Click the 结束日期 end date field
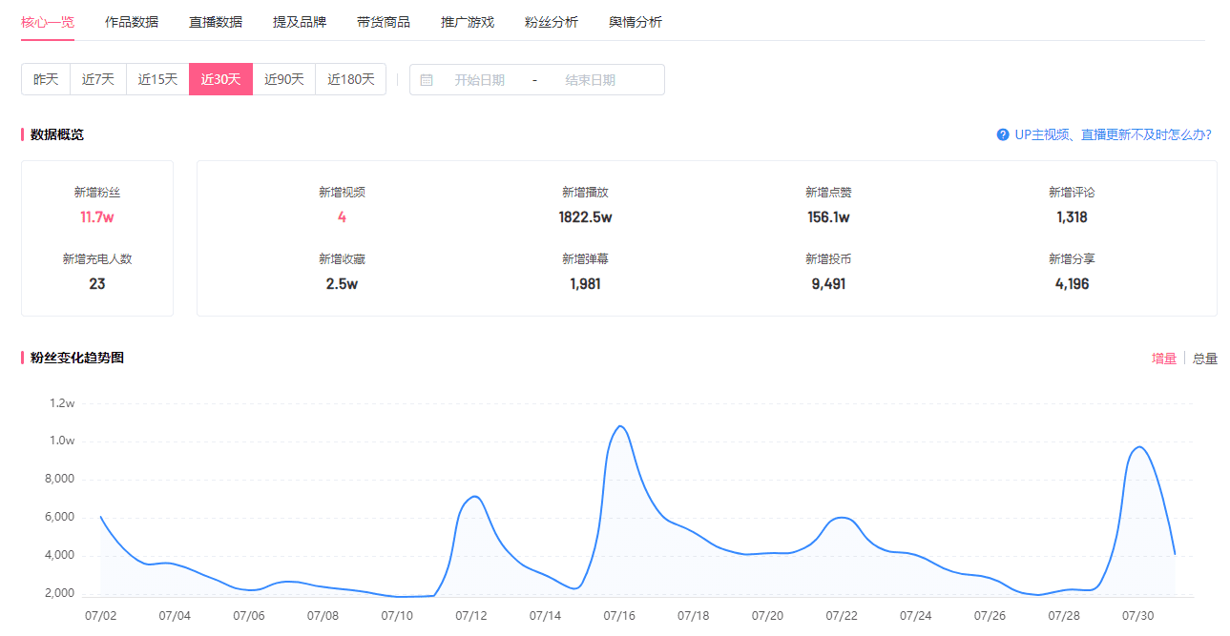The image size is (1230, 636). (590, 80)
